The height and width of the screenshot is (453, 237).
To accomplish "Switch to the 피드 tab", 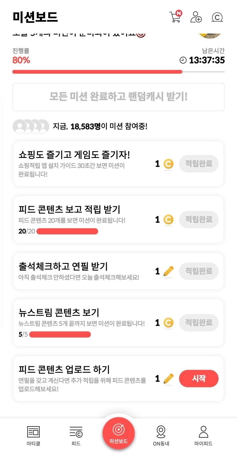I will coord(76,436).
